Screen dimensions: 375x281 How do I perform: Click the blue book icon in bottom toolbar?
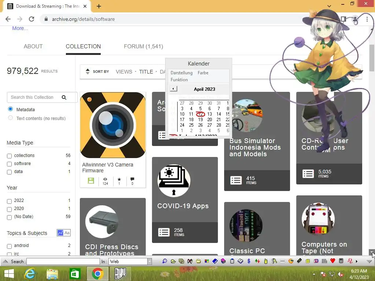[x=215, y=261]
